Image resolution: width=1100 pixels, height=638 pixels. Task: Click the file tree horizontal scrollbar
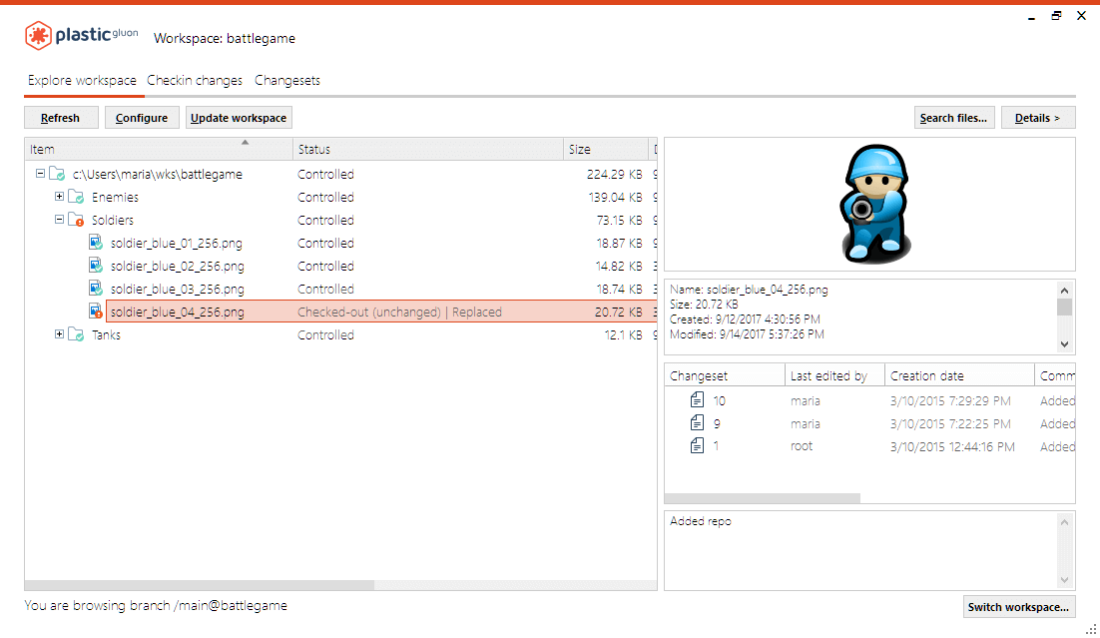tap(200, 585)
